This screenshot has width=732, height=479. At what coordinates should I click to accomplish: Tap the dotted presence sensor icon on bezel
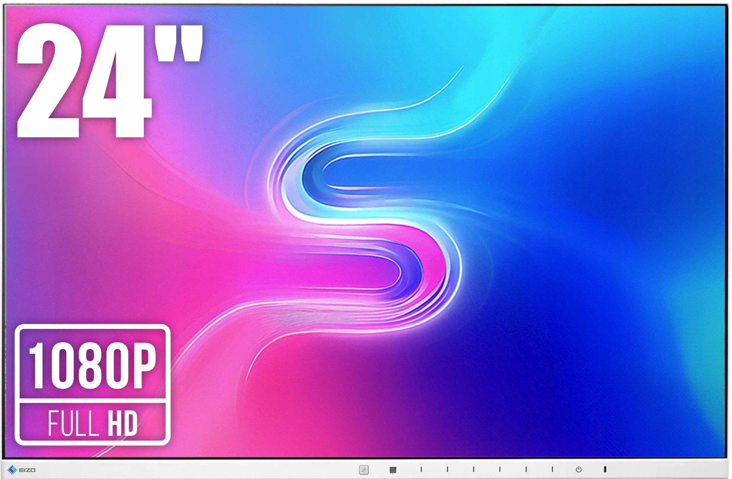point(364,470)
